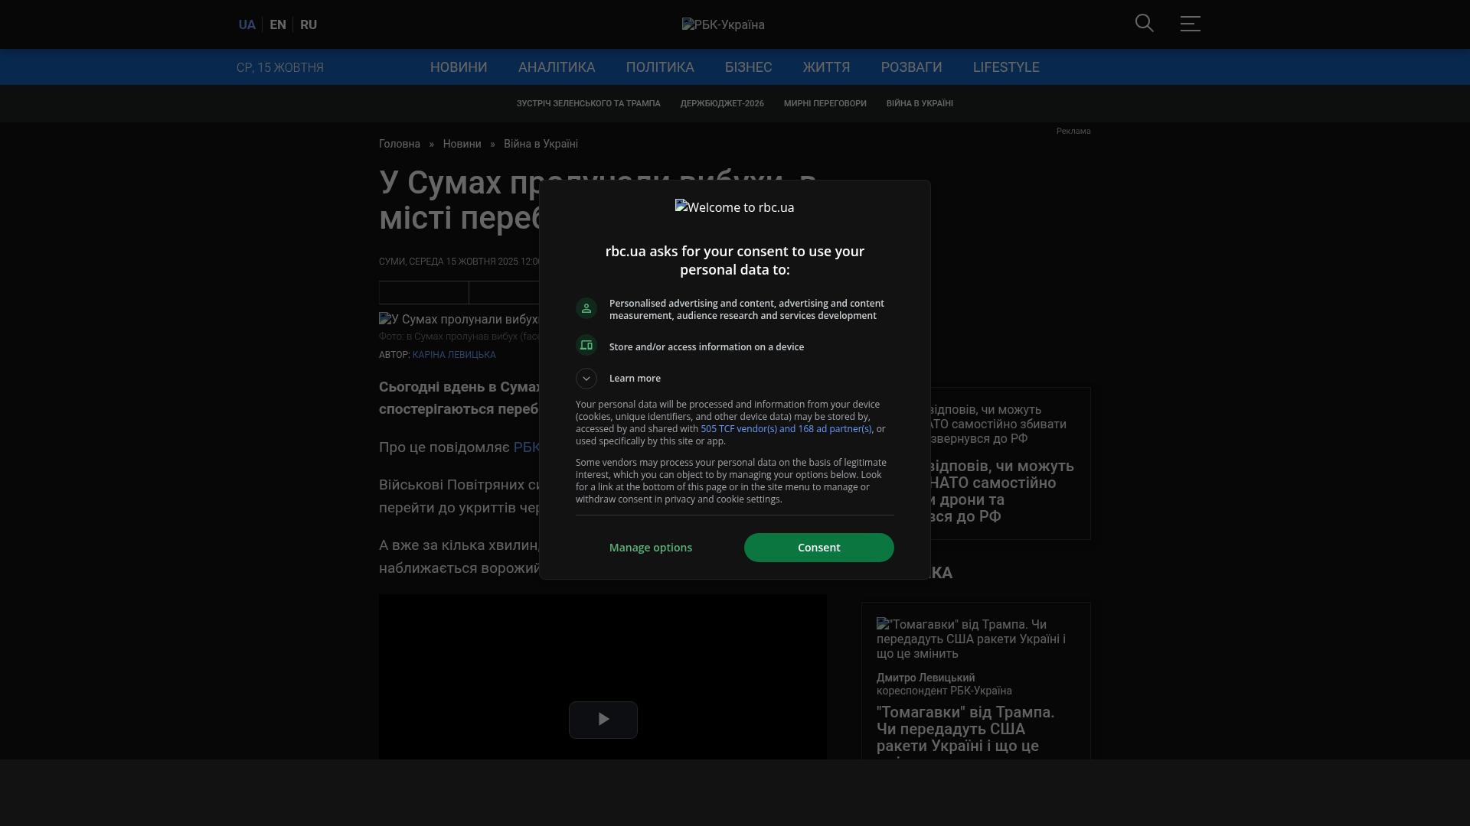Play the article video
The image size is (1470, 826).
[x=603, y=720]
